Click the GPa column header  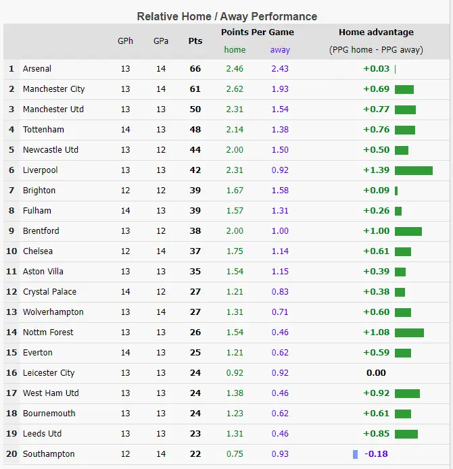pyautogui.click(x=161, y=41)
